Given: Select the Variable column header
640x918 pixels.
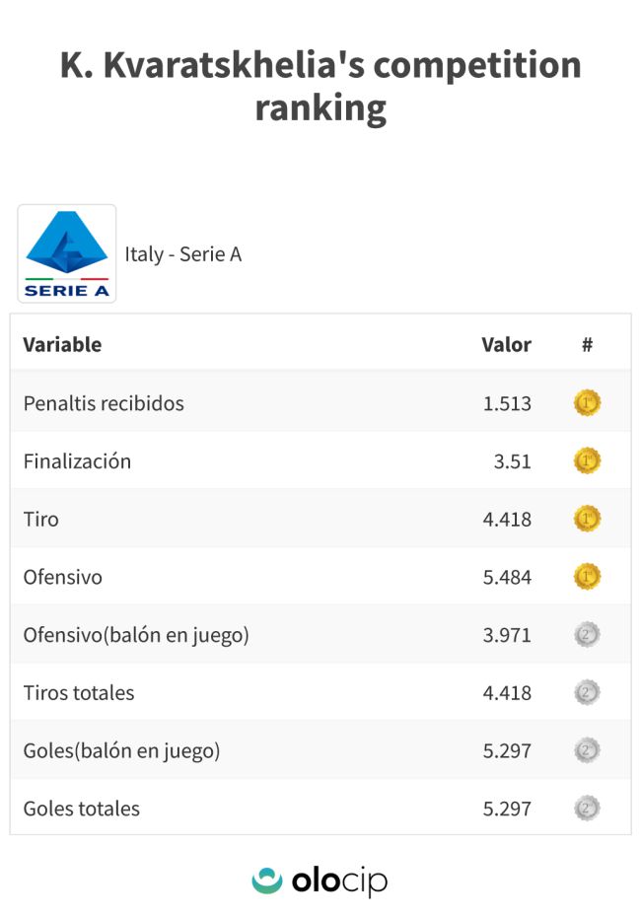Looking at the screenshot, I should click(62, 344).
